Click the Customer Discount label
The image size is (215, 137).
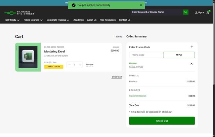(x=138, y=96)
